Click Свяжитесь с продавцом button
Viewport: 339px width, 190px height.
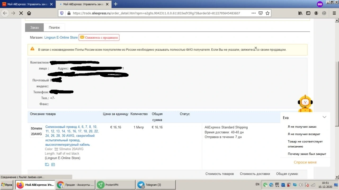point(99,38)
